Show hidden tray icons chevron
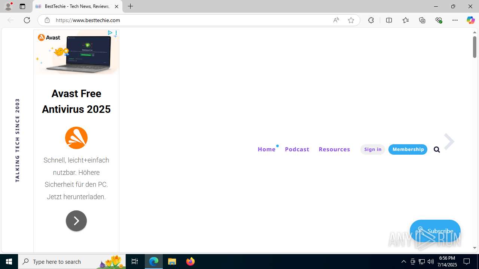This screenshot has height=269, width=479. tap(403, 262)
